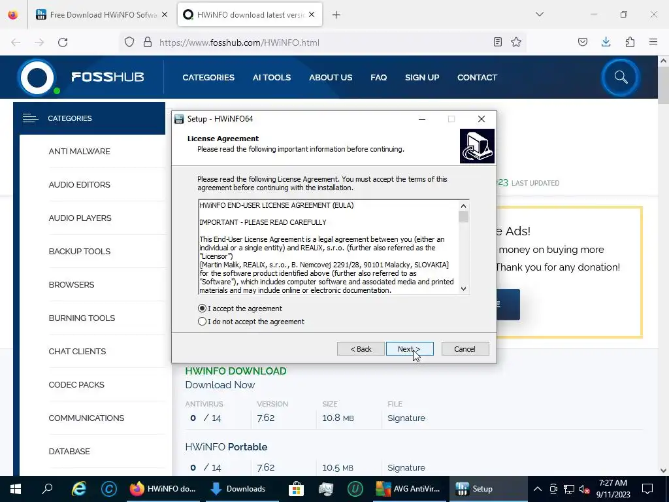Viewport: 669px width, 502px height.
Task: Open DATABASE category link
Action: pyautogui.click(x=69, y=451)
